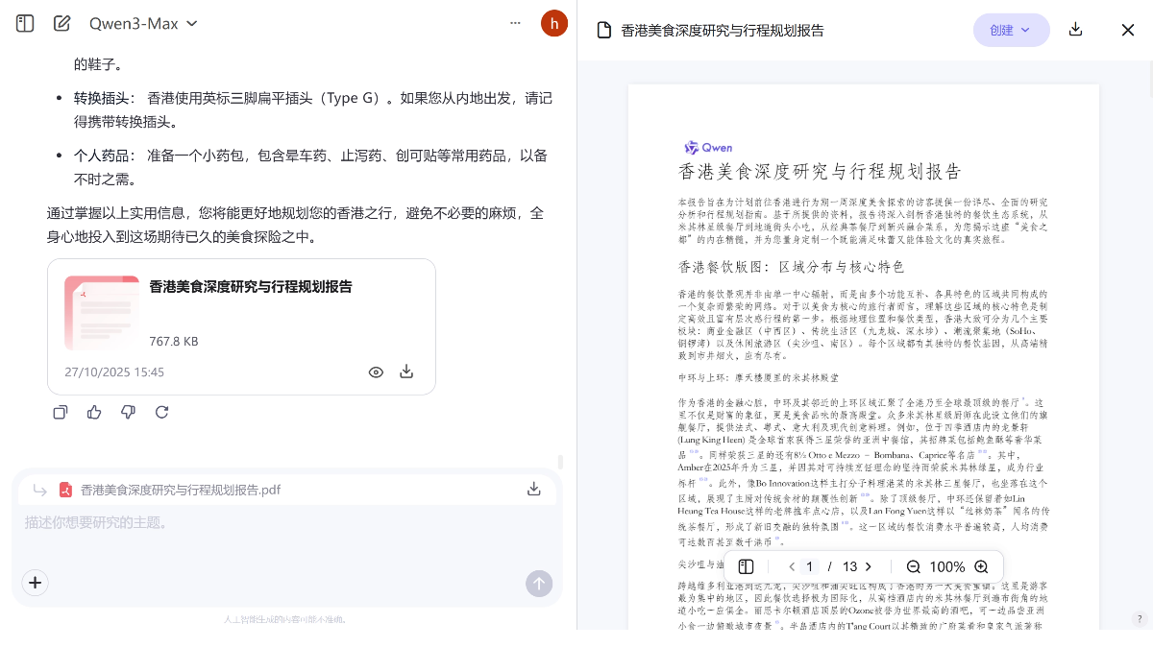
Task: Click the message input field
Action: click(x=240, y=523)
